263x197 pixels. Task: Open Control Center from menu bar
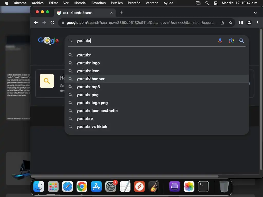(x=215, y=3)
